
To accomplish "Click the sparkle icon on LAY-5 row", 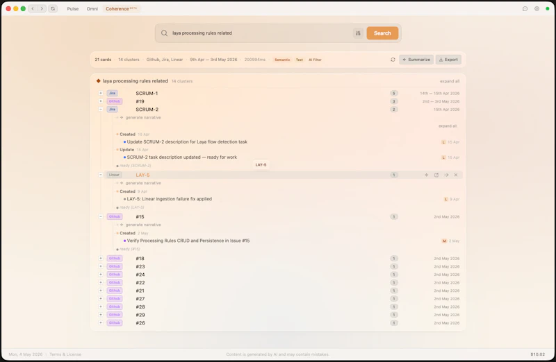I will (x=427, y=175).
